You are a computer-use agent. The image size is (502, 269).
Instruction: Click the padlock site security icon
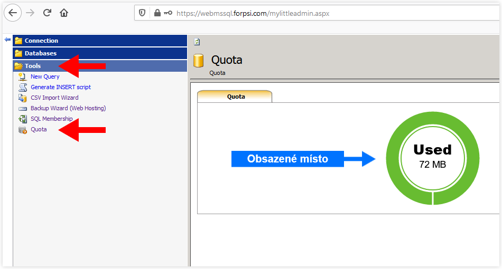[157, 13]
